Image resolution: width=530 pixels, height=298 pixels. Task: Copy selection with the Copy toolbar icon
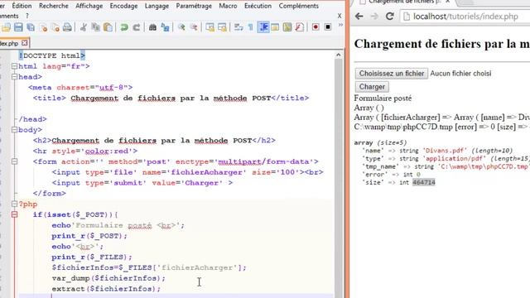click(96, 27)
